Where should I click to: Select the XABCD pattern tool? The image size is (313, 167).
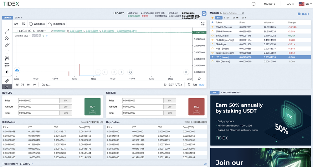(7, 58)
